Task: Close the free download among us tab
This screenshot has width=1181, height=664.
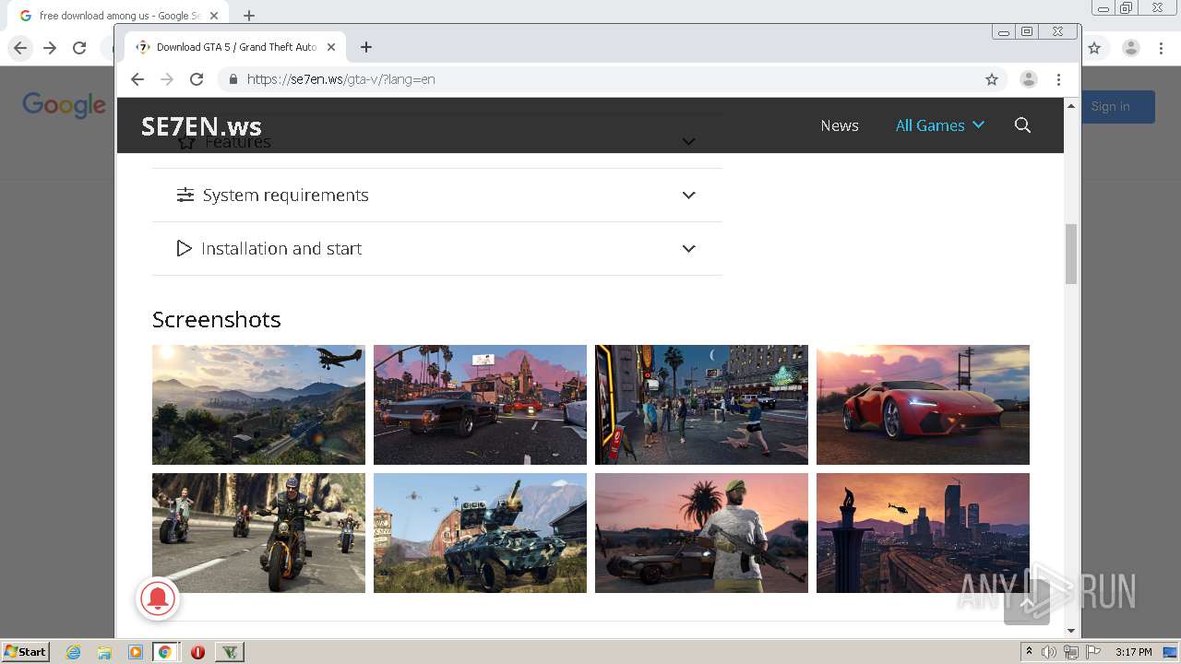Action: (x=214, y=16)
